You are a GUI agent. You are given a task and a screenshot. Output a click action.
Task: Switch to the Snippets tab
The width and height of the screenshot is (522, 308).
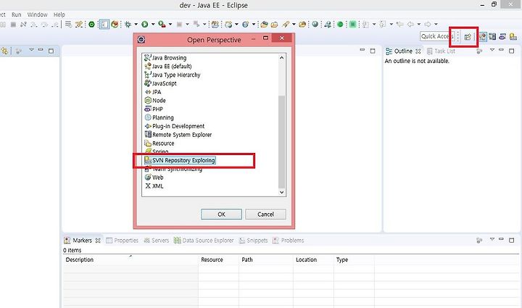point(253,241)
